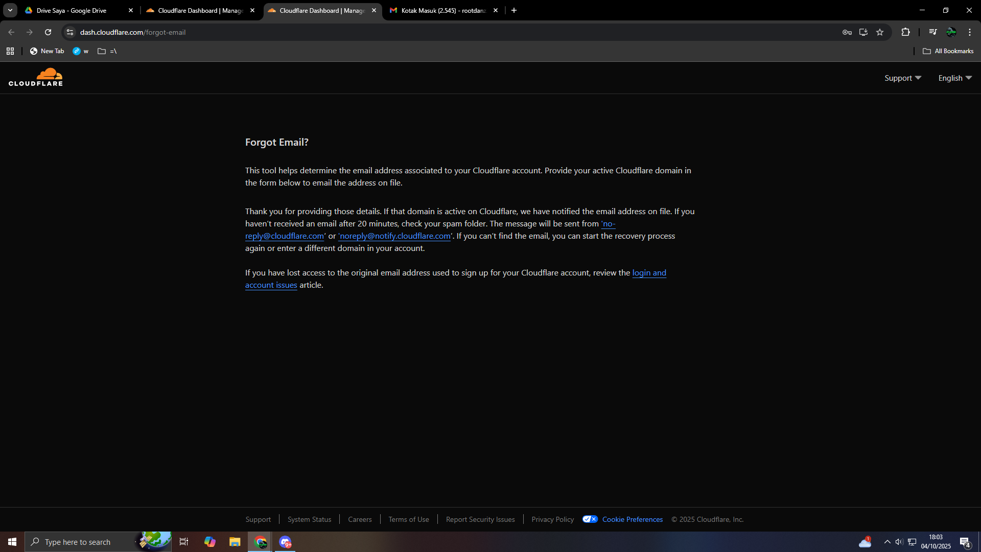Reload the page with refresh icon
The height and width of the screenshot is (552, 981).
coord(48,32)
